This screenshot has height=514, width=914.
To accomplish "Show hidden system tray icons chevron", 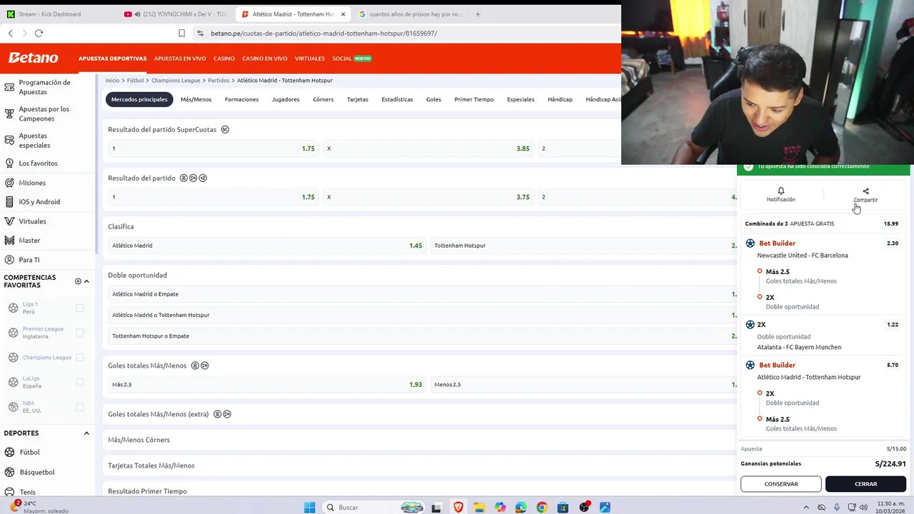I will (807, 507).
